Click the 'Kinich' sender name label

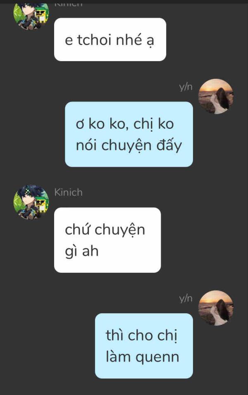click(68, 192)
